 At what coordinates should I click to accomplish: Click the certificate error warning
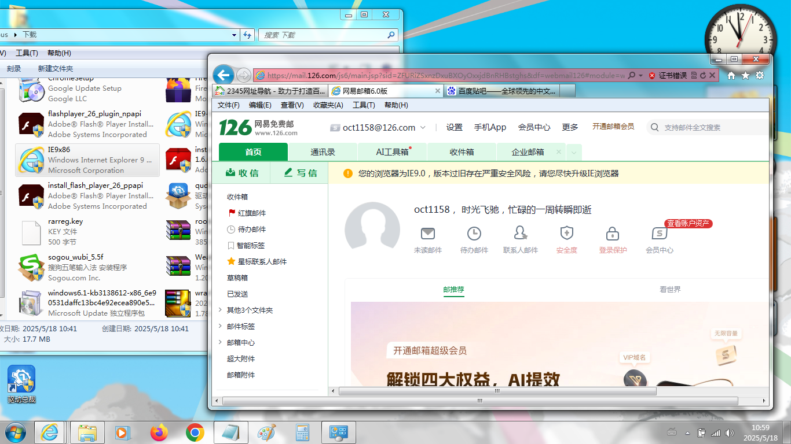[x=668, y=75]
